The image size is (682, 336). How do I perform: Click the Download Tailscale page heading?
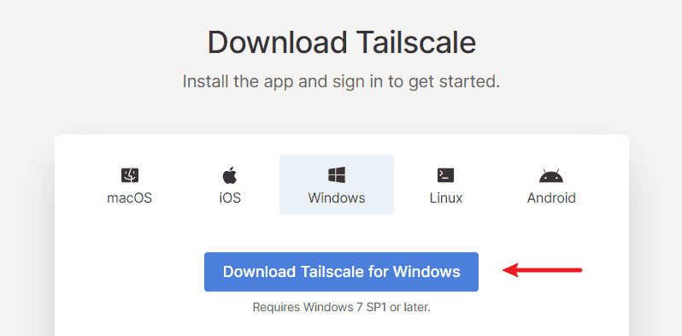coord(342,43)
